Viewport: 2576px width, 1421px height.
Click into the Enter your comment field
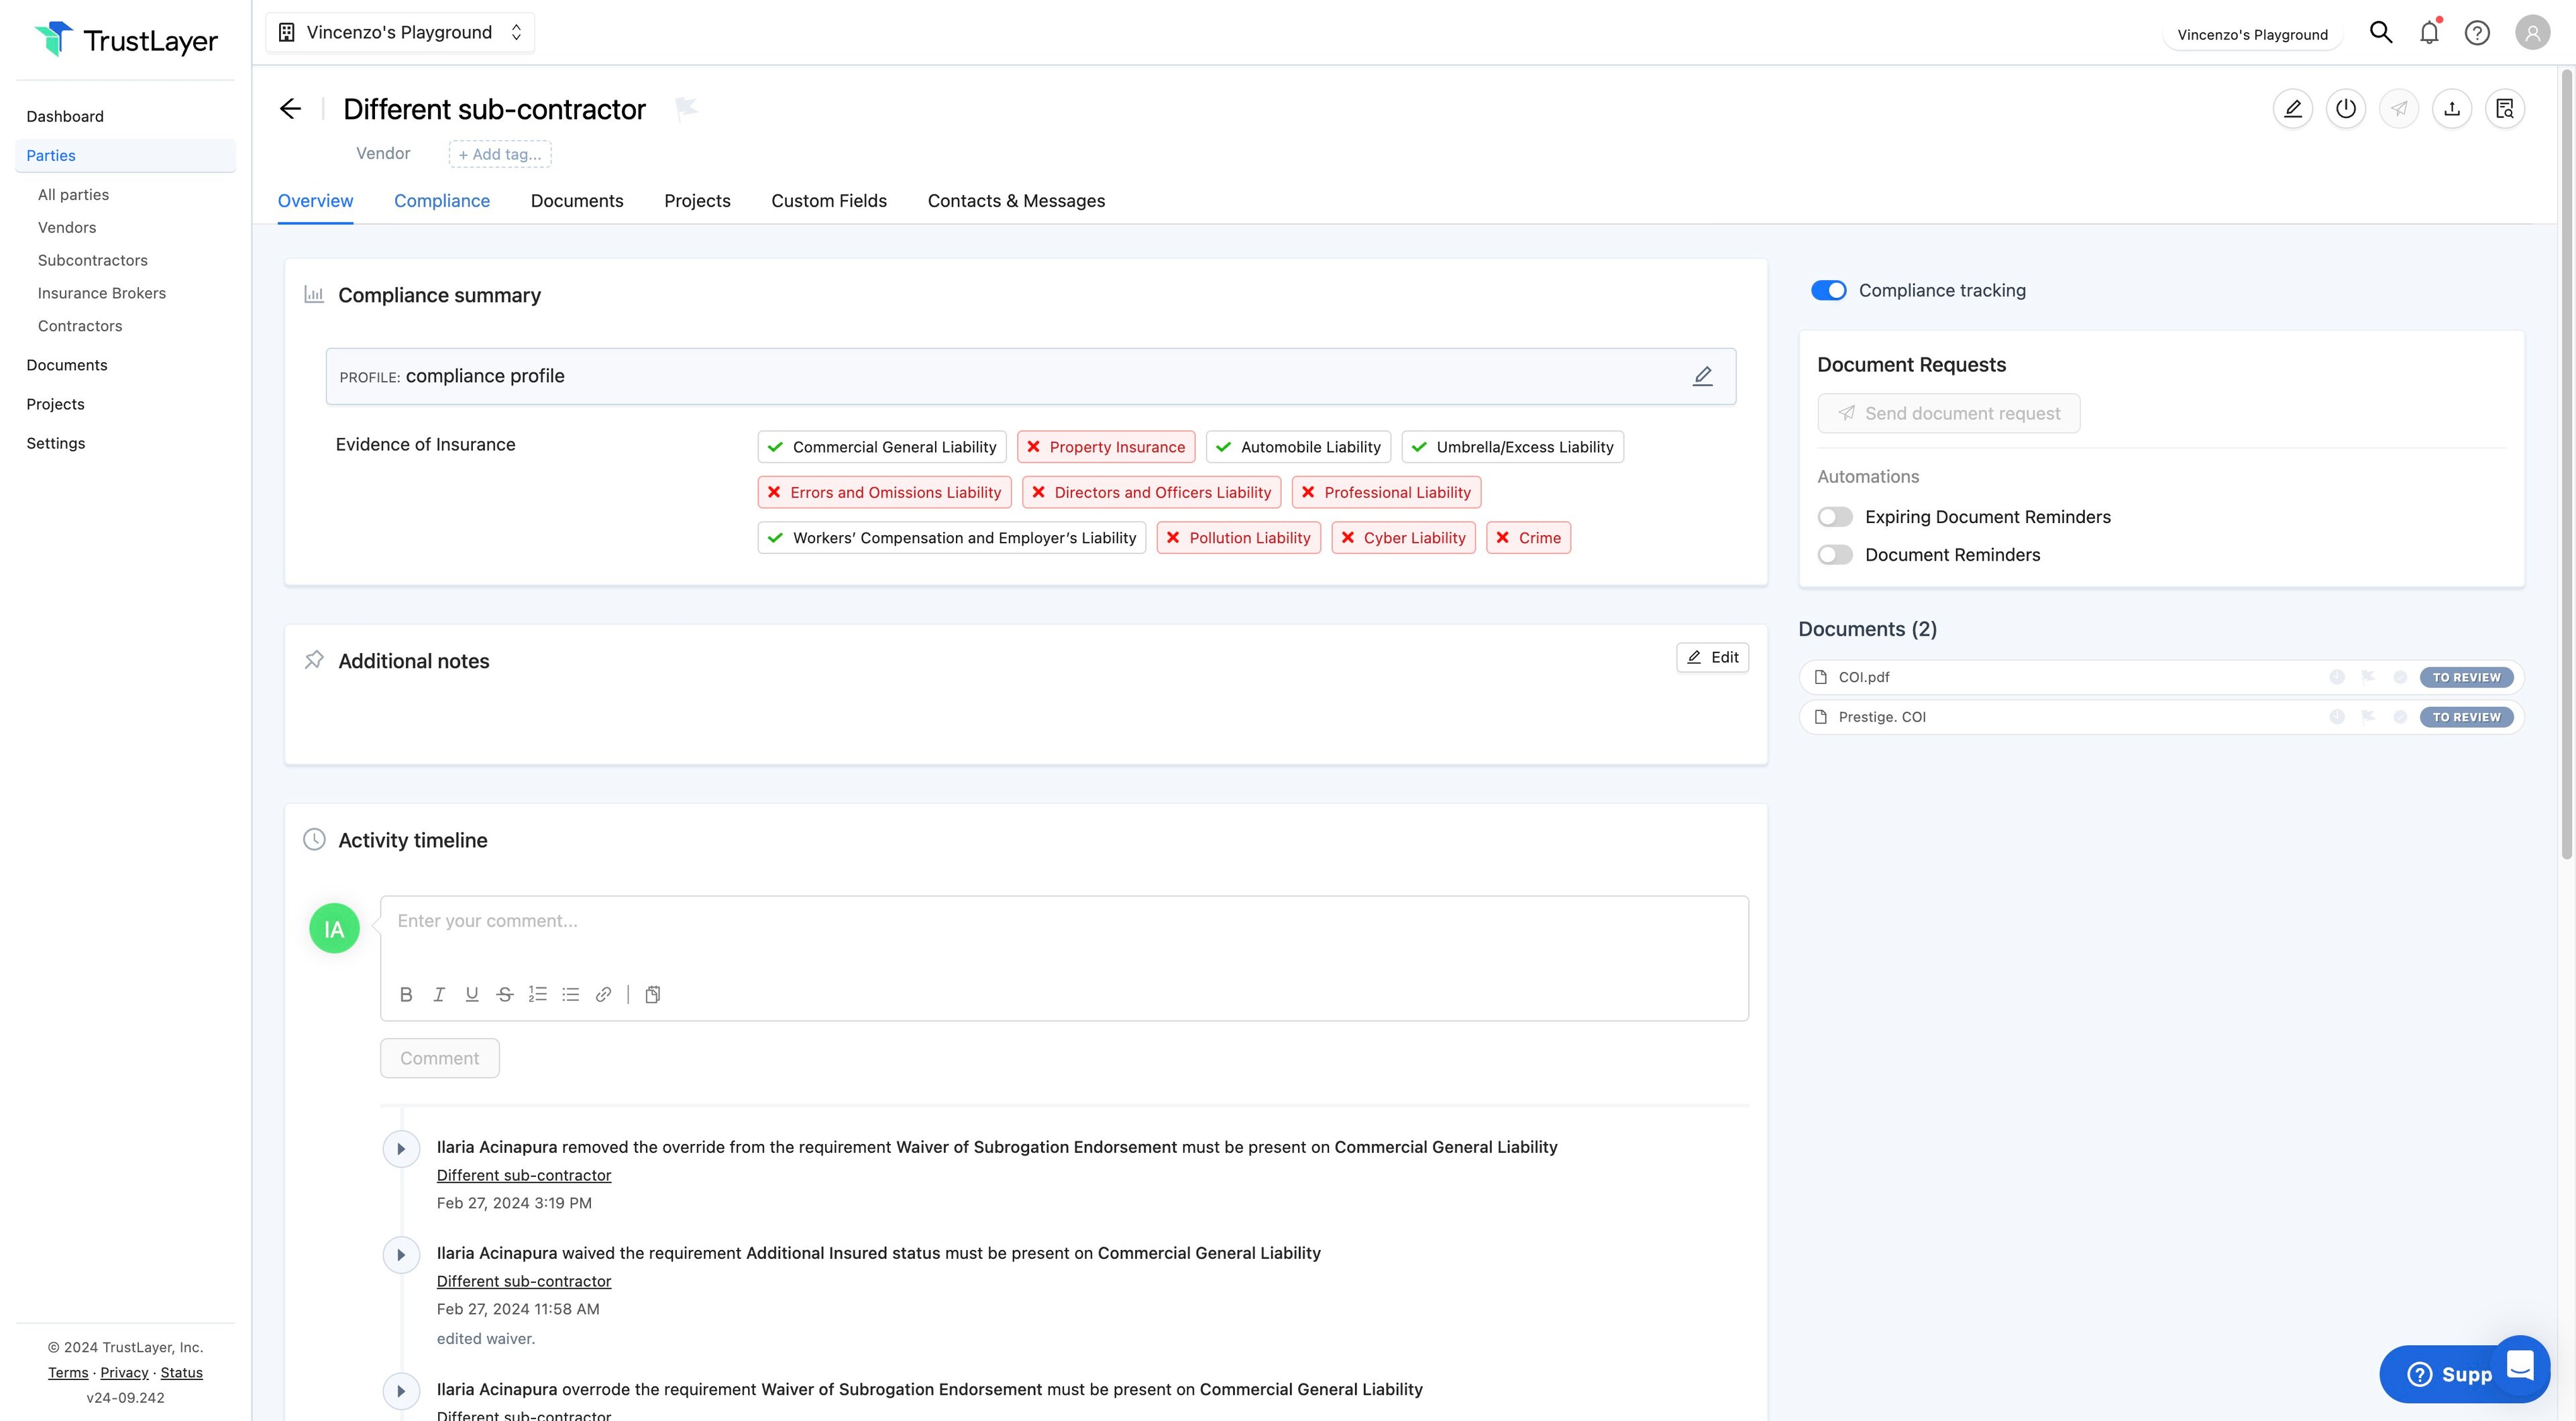click(1063, 921)
